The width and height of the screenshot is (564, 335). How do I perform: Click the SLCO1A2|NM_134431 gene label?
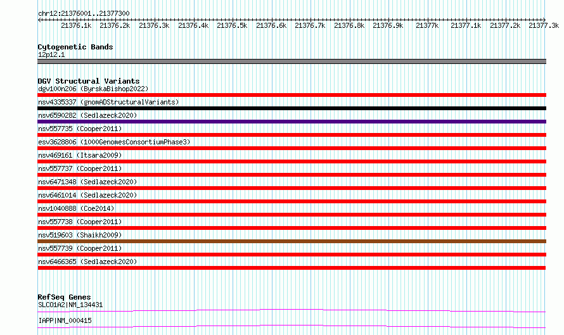click(70, 305)
